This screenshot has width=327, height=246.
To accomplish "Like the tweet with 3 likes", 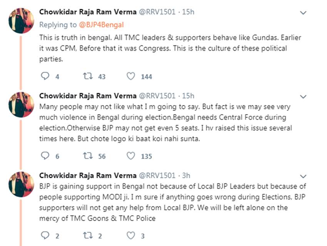I will (x=131, y=236).
